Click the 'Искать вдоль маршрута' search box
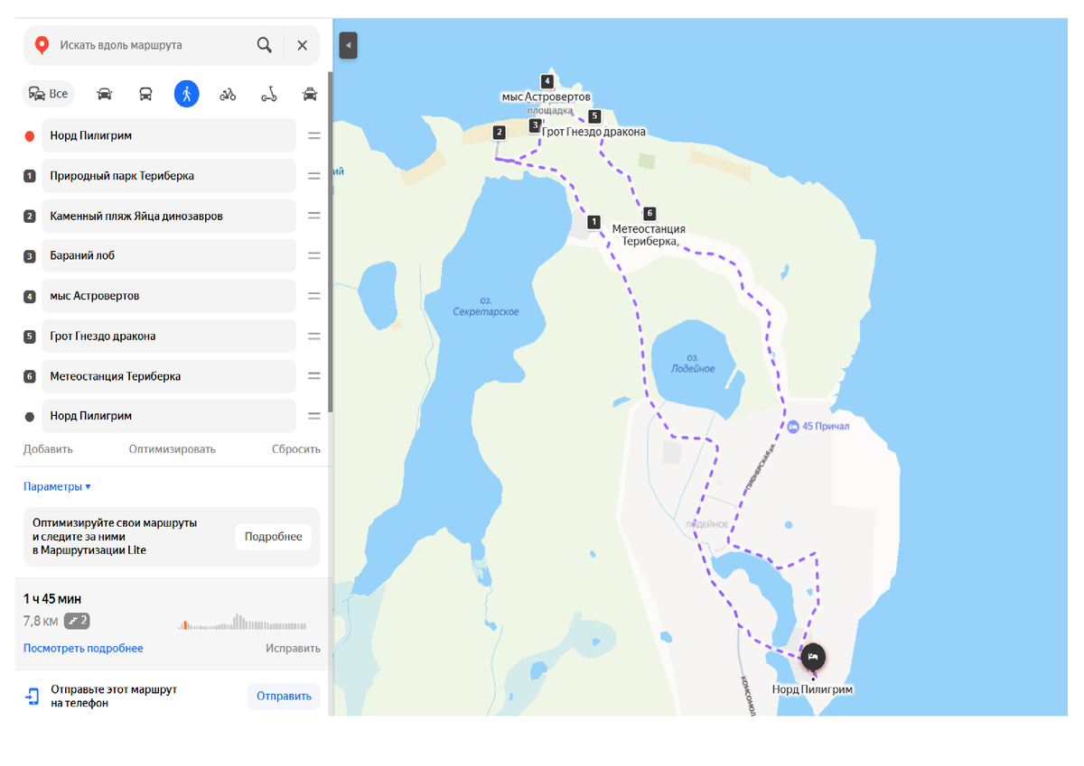 [149, 45]
